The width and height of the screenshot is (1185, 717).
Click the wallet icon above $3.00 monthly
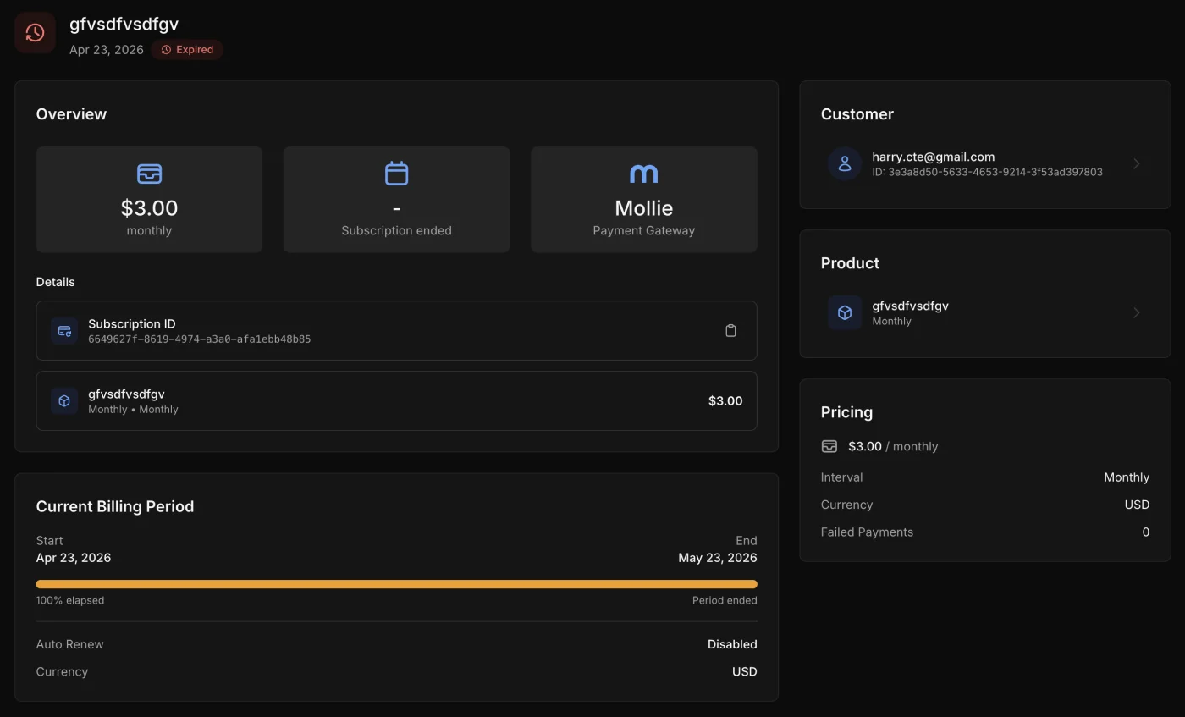(149, 174)
